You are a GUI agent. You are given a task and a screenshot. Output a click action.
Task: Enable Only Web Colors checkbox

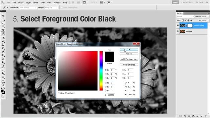tap(59, 93)
